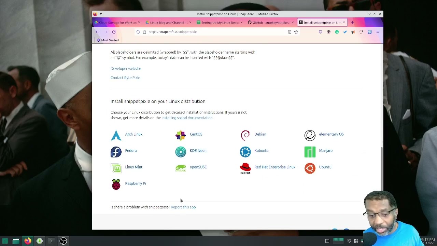This screenshot has width=437, height=246.
Task: Toggle reader view icon in address bar
Action: tap(290, 32)
